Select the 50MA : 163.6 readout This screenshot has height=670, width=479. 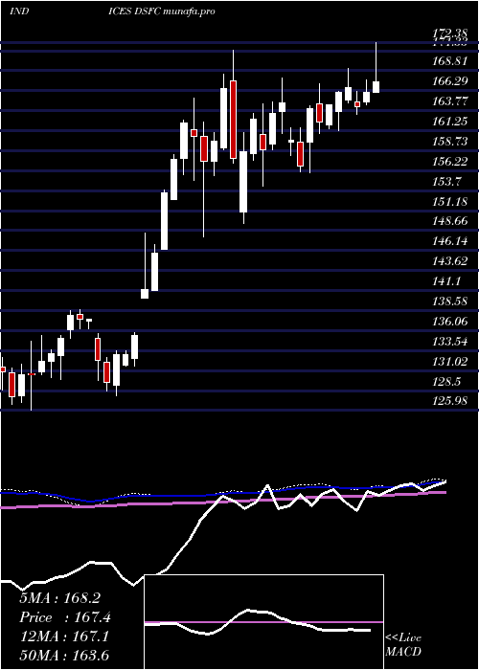(x=63, y=657)
